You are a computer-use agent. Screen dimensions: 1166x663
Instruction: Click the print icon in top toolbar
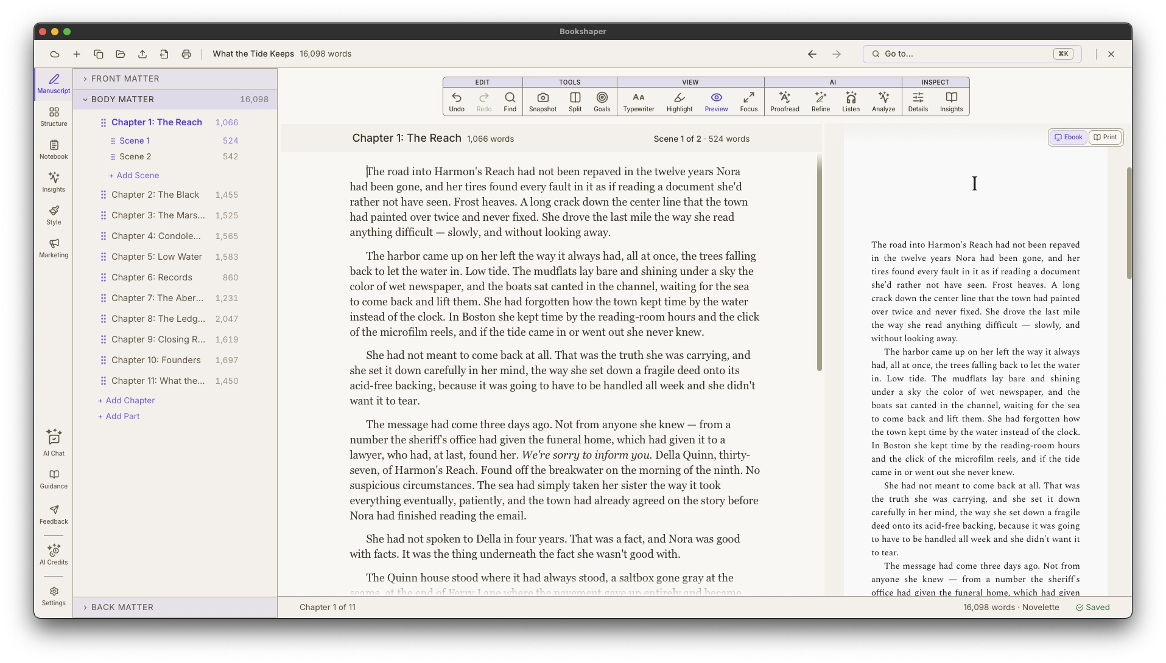pyautogui.click(x=186, y=54)
